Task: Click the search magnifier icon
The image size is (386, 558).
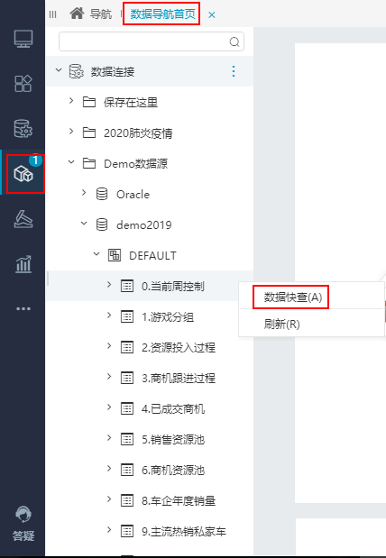Action: coord(234,42)
